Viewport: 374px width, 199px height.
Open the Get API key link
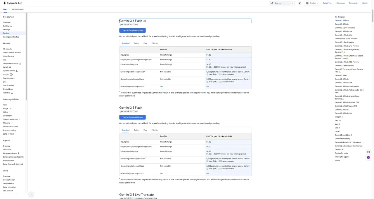328,3
